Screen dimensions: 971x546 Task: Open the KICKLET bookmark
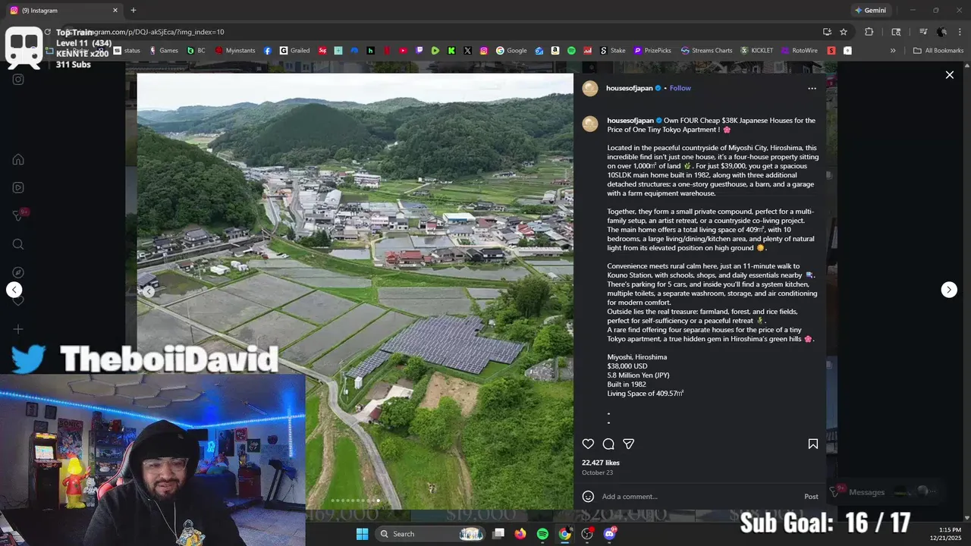757,51
